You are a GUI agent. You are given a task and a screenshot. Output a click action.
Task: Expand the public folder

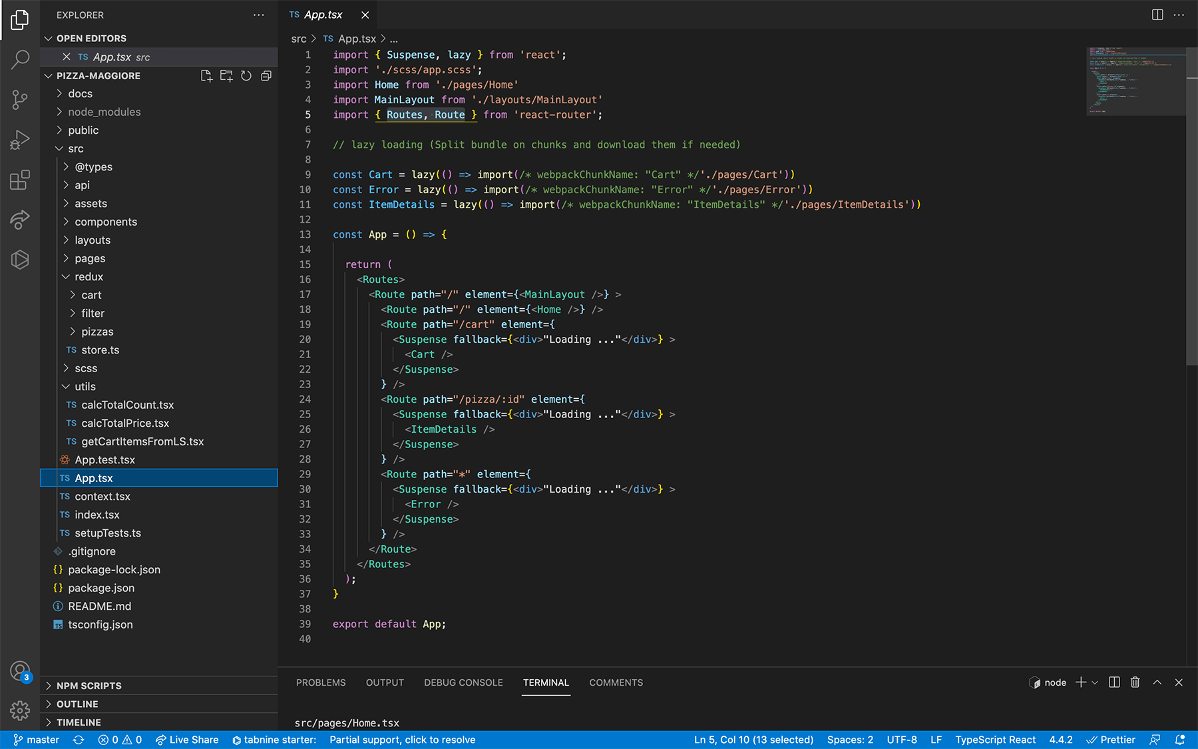(158, 130)
